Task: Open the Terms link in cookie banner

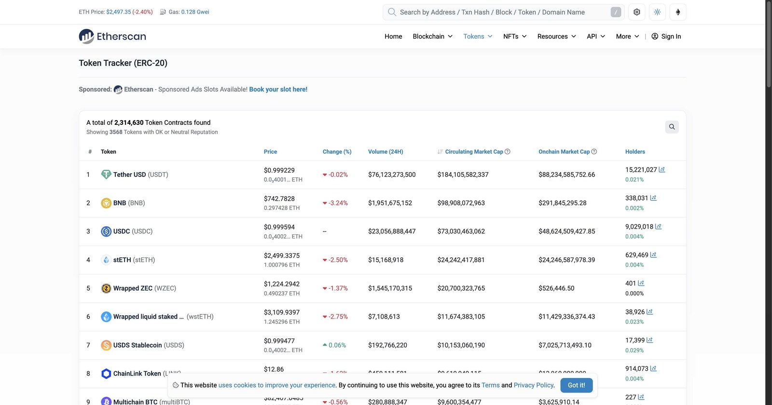Action: tap(491, 385)
